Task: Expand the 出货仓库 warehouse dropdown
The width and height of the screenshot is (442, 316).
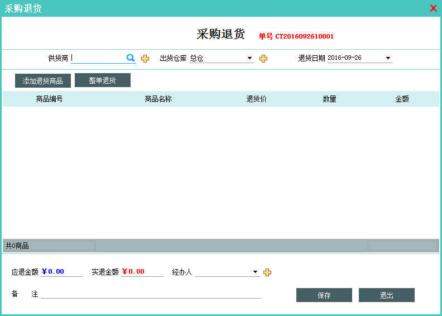Action: (x=250, y=58)
